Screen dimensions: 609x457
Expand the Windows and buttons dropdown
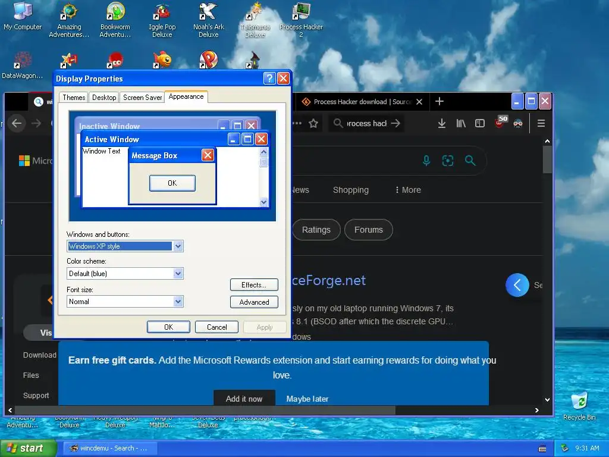[x=178, y=246]
